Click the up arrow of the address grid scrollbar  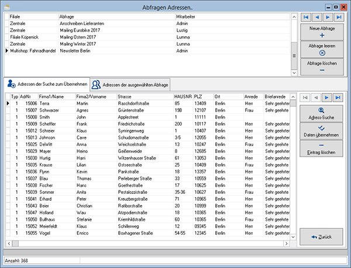click(x=293, y=97)
